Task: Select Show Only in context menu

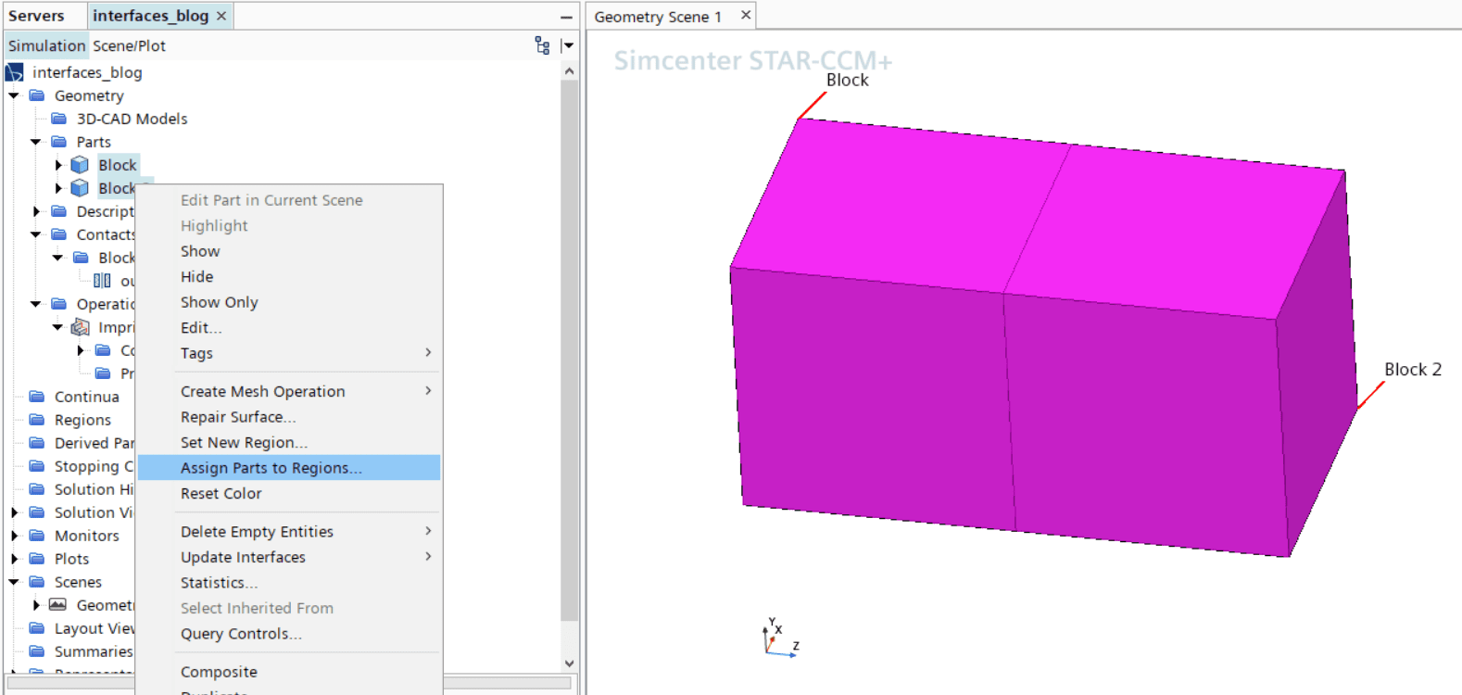Action: (288, 302)
